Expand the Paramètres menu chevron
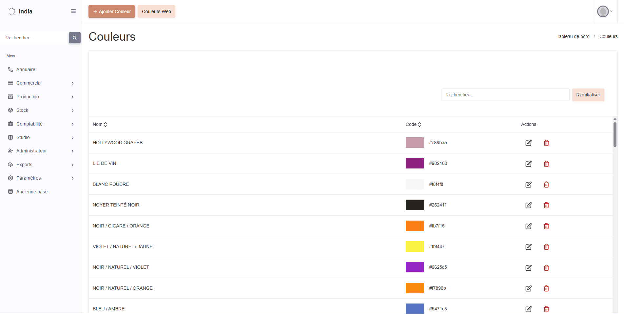The width and height of the screenshot is (624, 314). [72, 178]
